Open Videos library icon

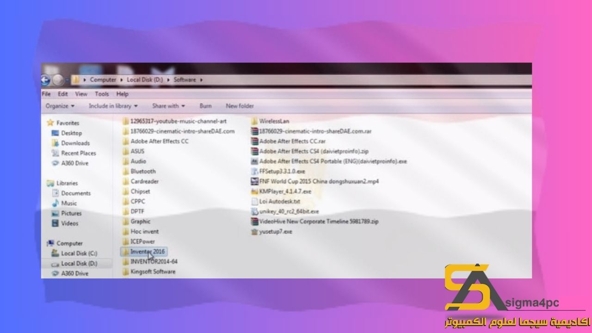click(55, 223)
